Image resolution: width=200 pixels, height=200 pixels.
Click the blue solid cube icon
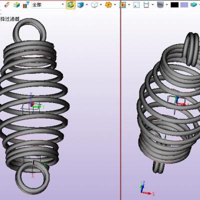[x=80, y=4]
